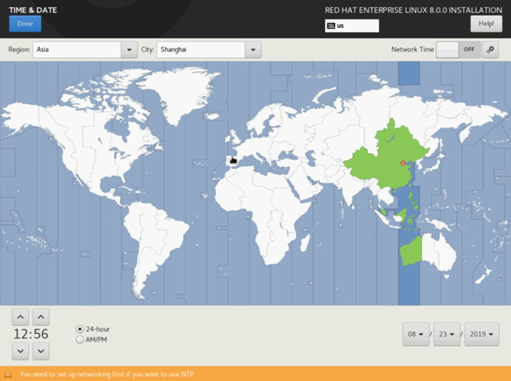Increase hours with the up arrow
This screenshot has width=511, height=381.
20,317
